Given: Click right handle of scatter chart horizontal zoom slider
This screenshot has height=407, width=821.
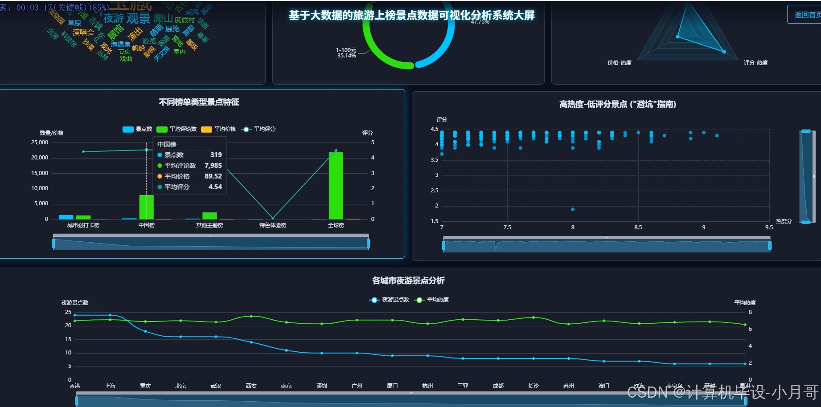Looking at the screenshot, I should pyautogui.click(x=770, y=245).
